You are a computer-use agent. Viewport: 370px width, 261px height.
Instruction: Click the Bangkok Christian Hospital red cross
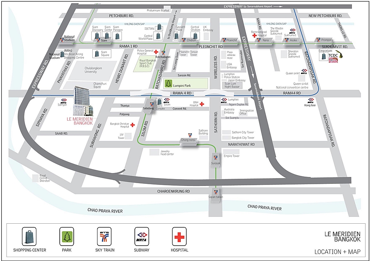(x=132, y=125)
